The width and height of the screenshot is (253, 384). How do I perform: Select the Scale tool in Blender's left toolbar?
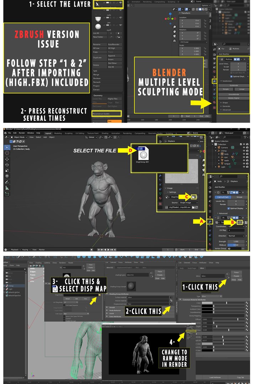tap(7, 170)
